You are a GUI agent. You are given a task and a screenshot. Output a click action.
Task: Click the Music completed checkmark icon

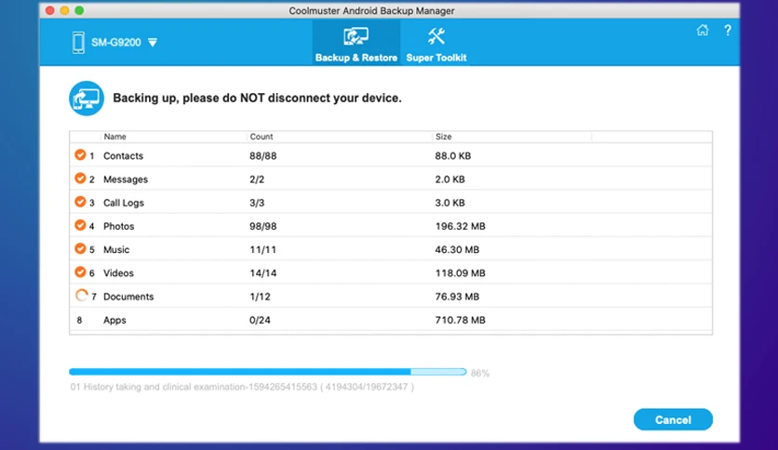pyautogui.click(x=80, y=248)
